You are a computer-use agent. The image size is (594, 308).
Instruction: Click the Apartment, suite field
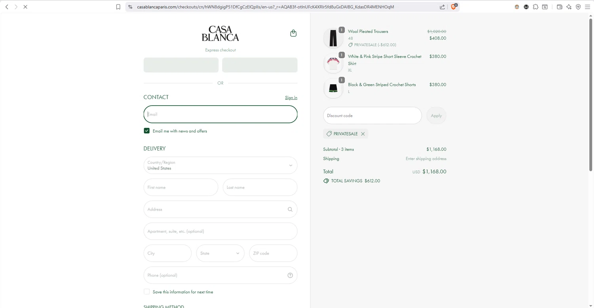coord(221,231)
